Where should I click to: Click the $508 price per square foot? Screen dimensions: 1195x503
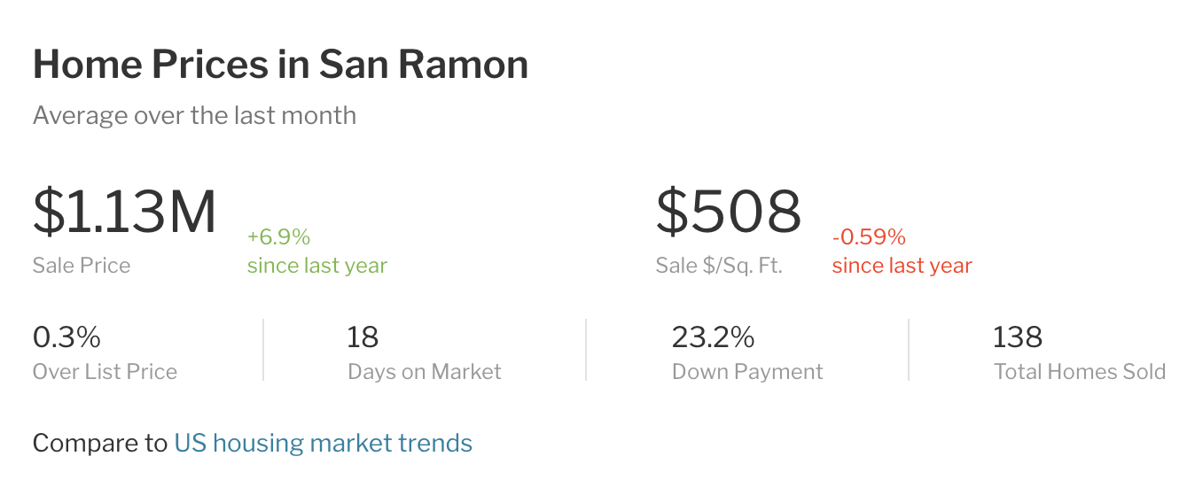coord(729,213)
